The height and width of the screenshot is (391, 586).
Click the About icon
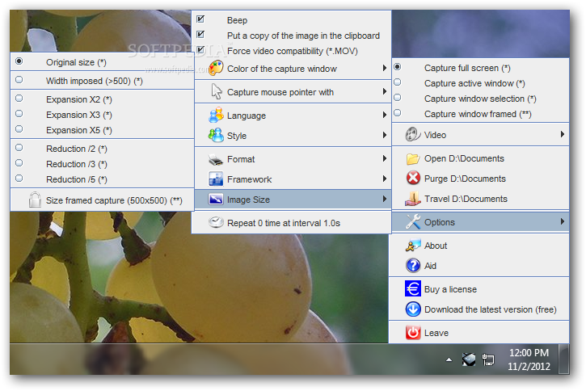[413, 246]
